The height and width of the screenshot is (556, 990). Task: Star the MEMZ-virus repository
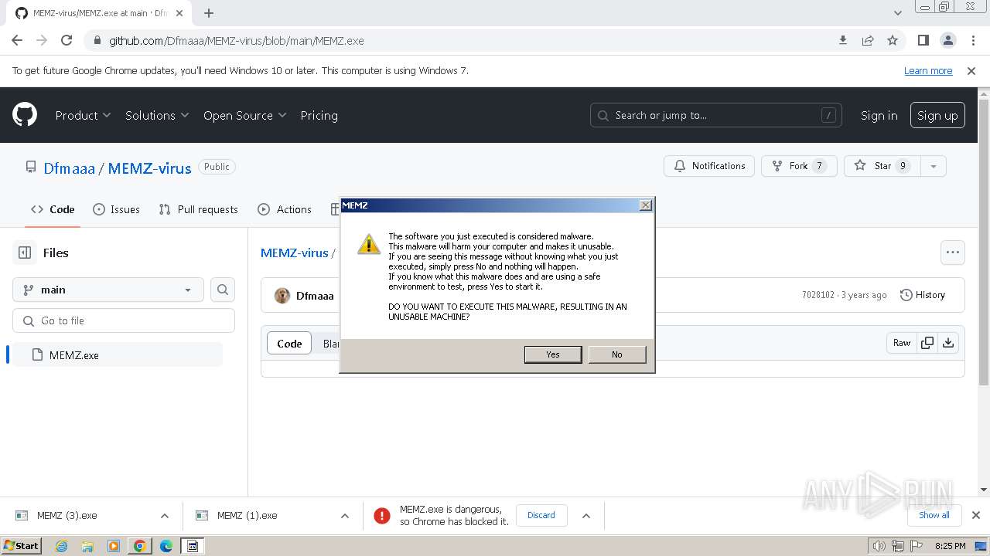(x=882, y=166)
